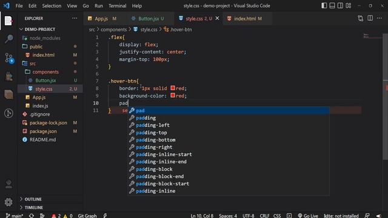Viewport: 388px width, 218px height.
Task: Open the Customize Layout icon
Action: click(349, 5)
